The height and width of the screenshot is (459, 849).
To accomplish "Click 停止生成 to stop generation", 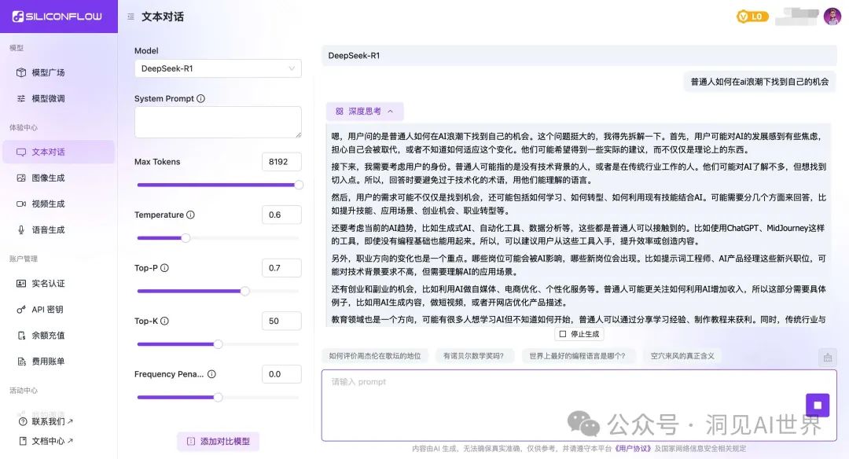I will click(x=579, y=334).
